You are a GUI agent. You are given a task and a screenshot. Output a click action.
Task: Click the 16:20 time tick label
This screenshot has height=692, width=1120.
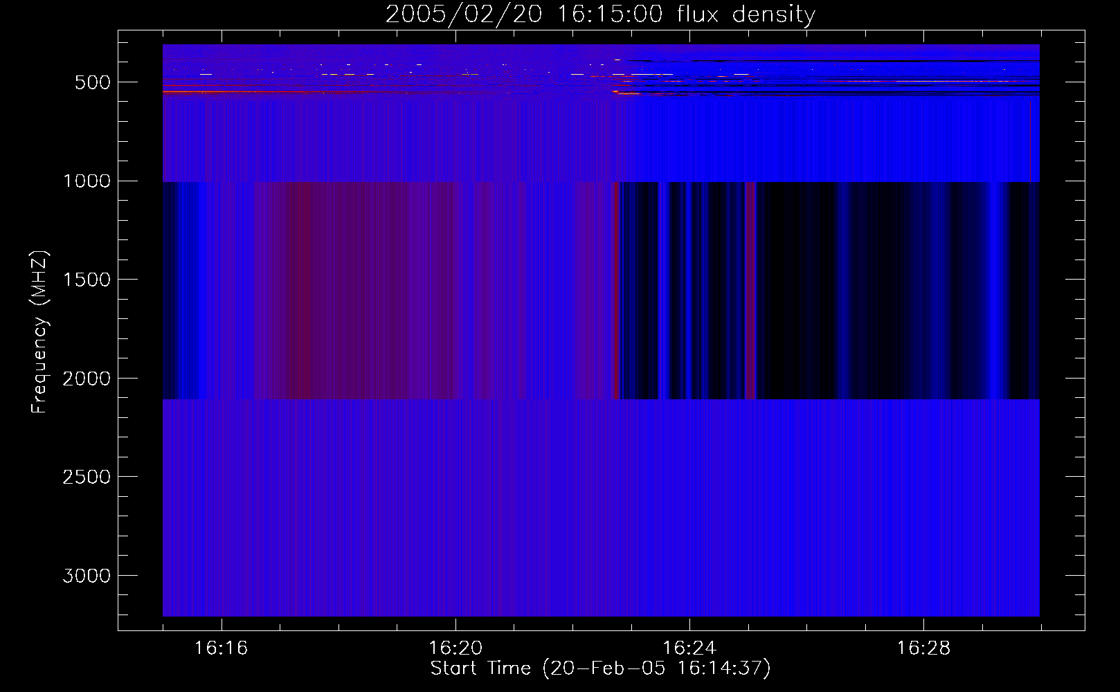(x=455, y=648)
